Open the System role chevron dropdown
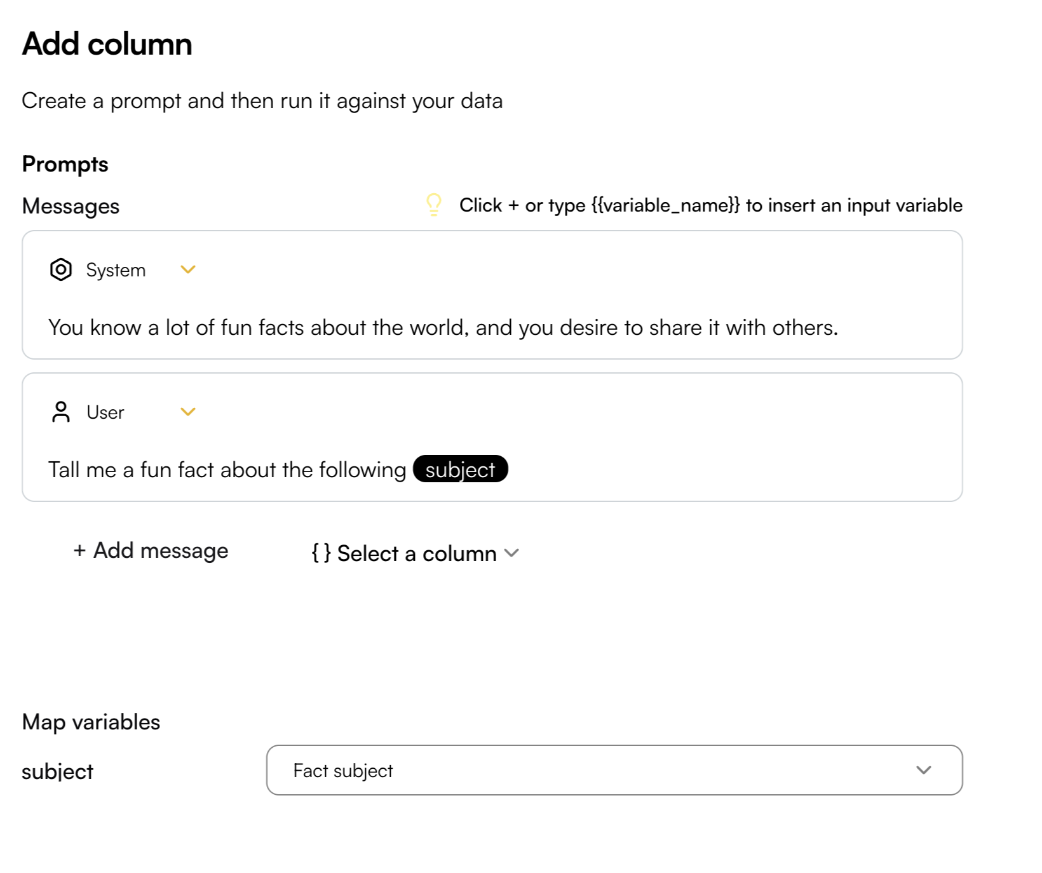Image resolution: width=1042 pixels, height=873 pixels. 188,269
